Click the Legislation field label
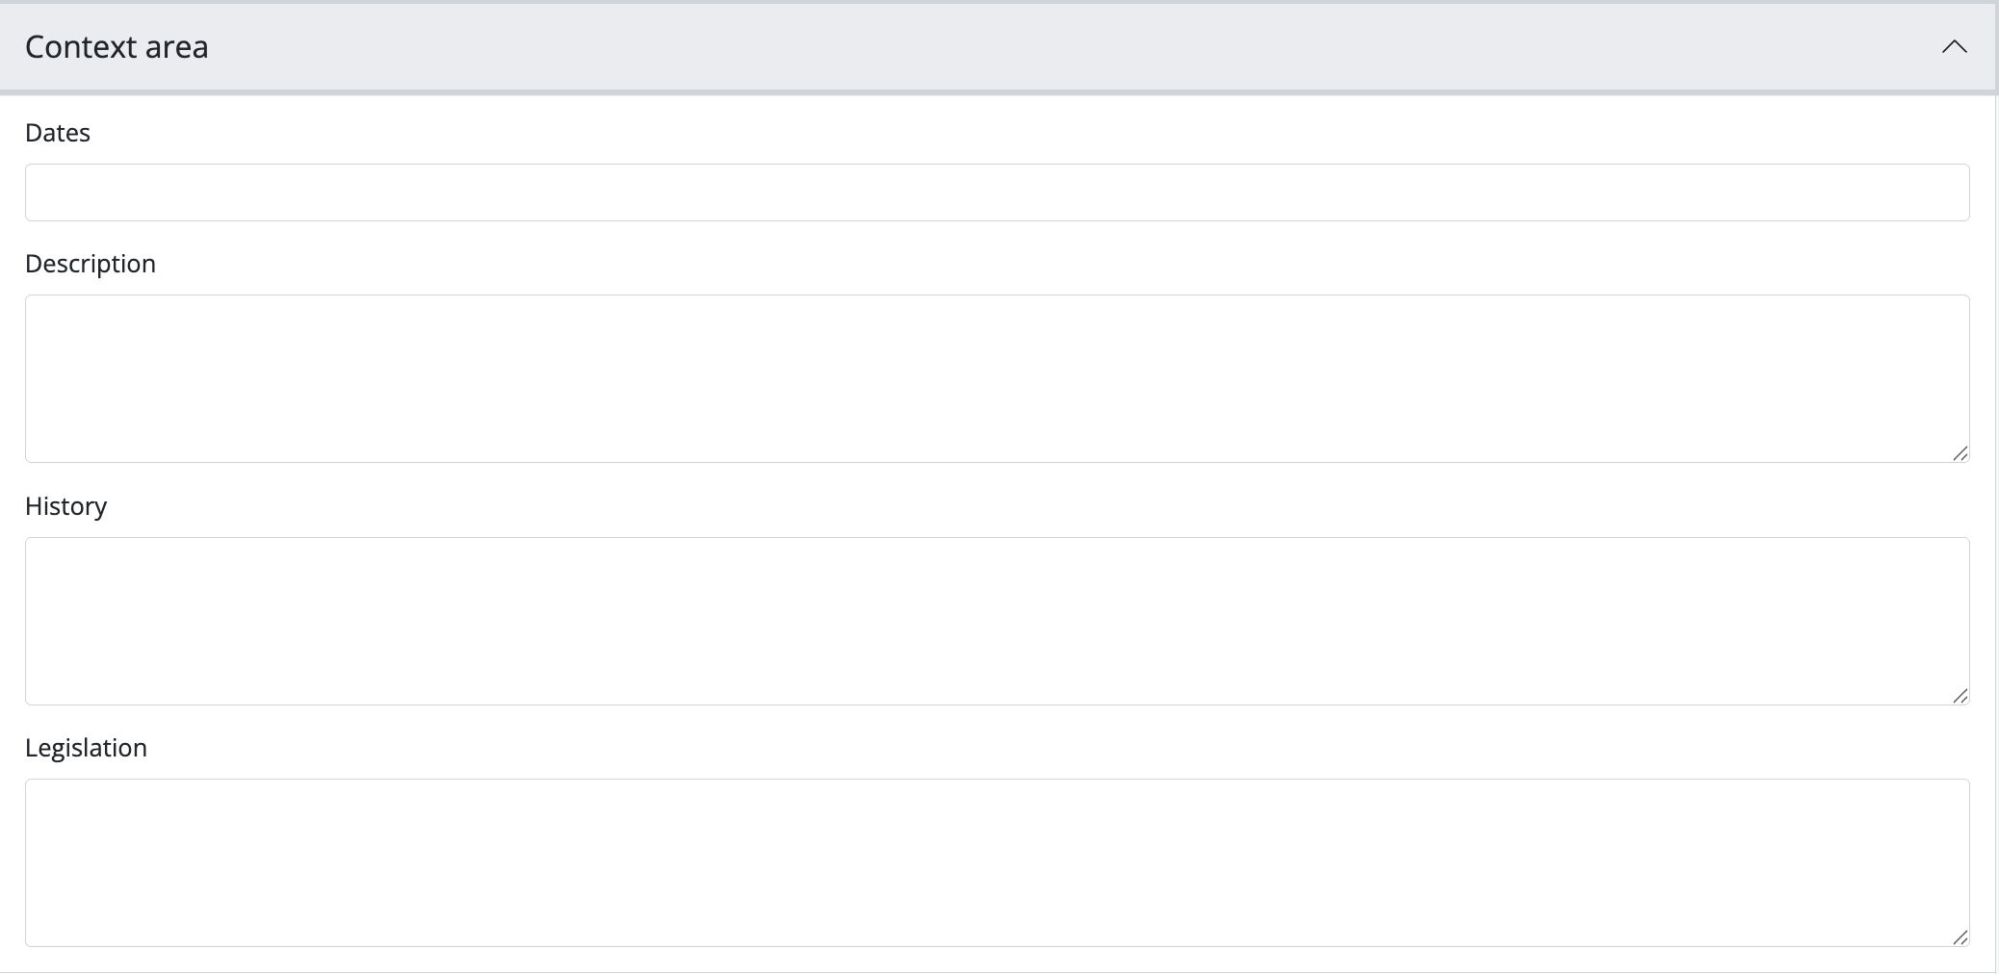This screenshot has width=1999, height=974. click(86, 748)
